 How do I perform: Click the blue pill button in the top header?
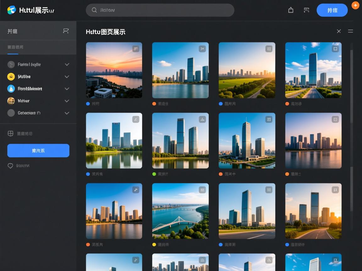pos(332,10)
